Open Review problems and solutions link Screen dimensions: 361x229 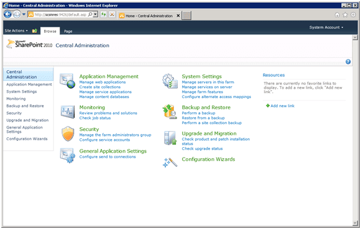coord(108,113)
